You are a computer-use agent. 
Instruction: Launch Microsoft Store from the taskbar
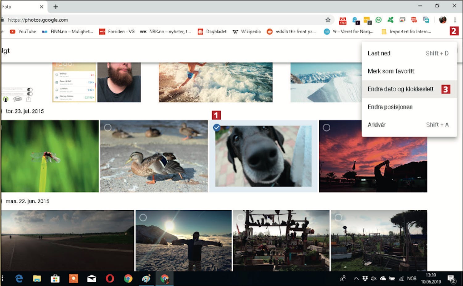click(55, 279)
